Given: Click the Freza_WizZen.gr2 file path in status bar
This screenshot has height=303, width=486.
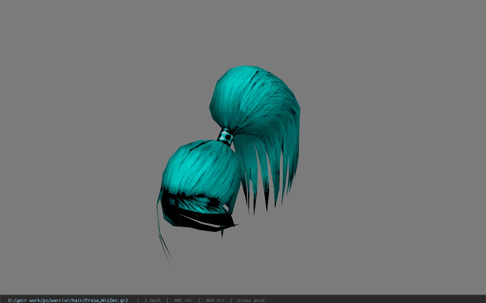Looking at the screenshot, I should pos(68,300).
